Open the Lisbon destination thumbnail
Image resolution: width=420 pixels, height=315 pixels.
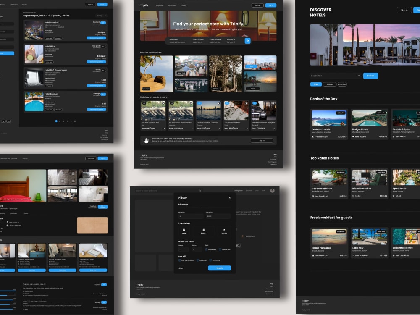pos(191,85)
